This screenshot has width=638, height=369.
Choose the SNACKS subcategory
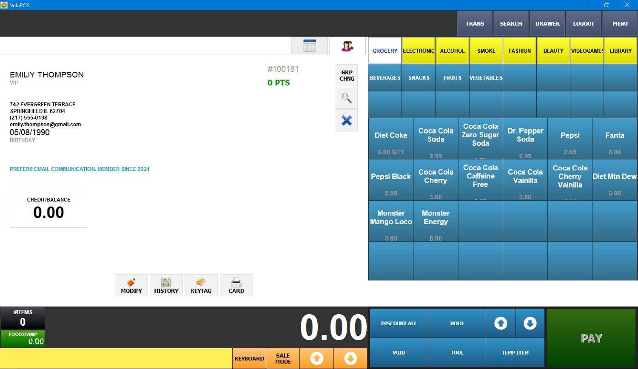point(419,78)
